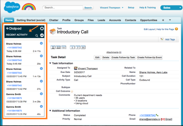The image size is (183, 126).
Task: Click the green phone icon next to Phone
Action: (x=157, y=115)
